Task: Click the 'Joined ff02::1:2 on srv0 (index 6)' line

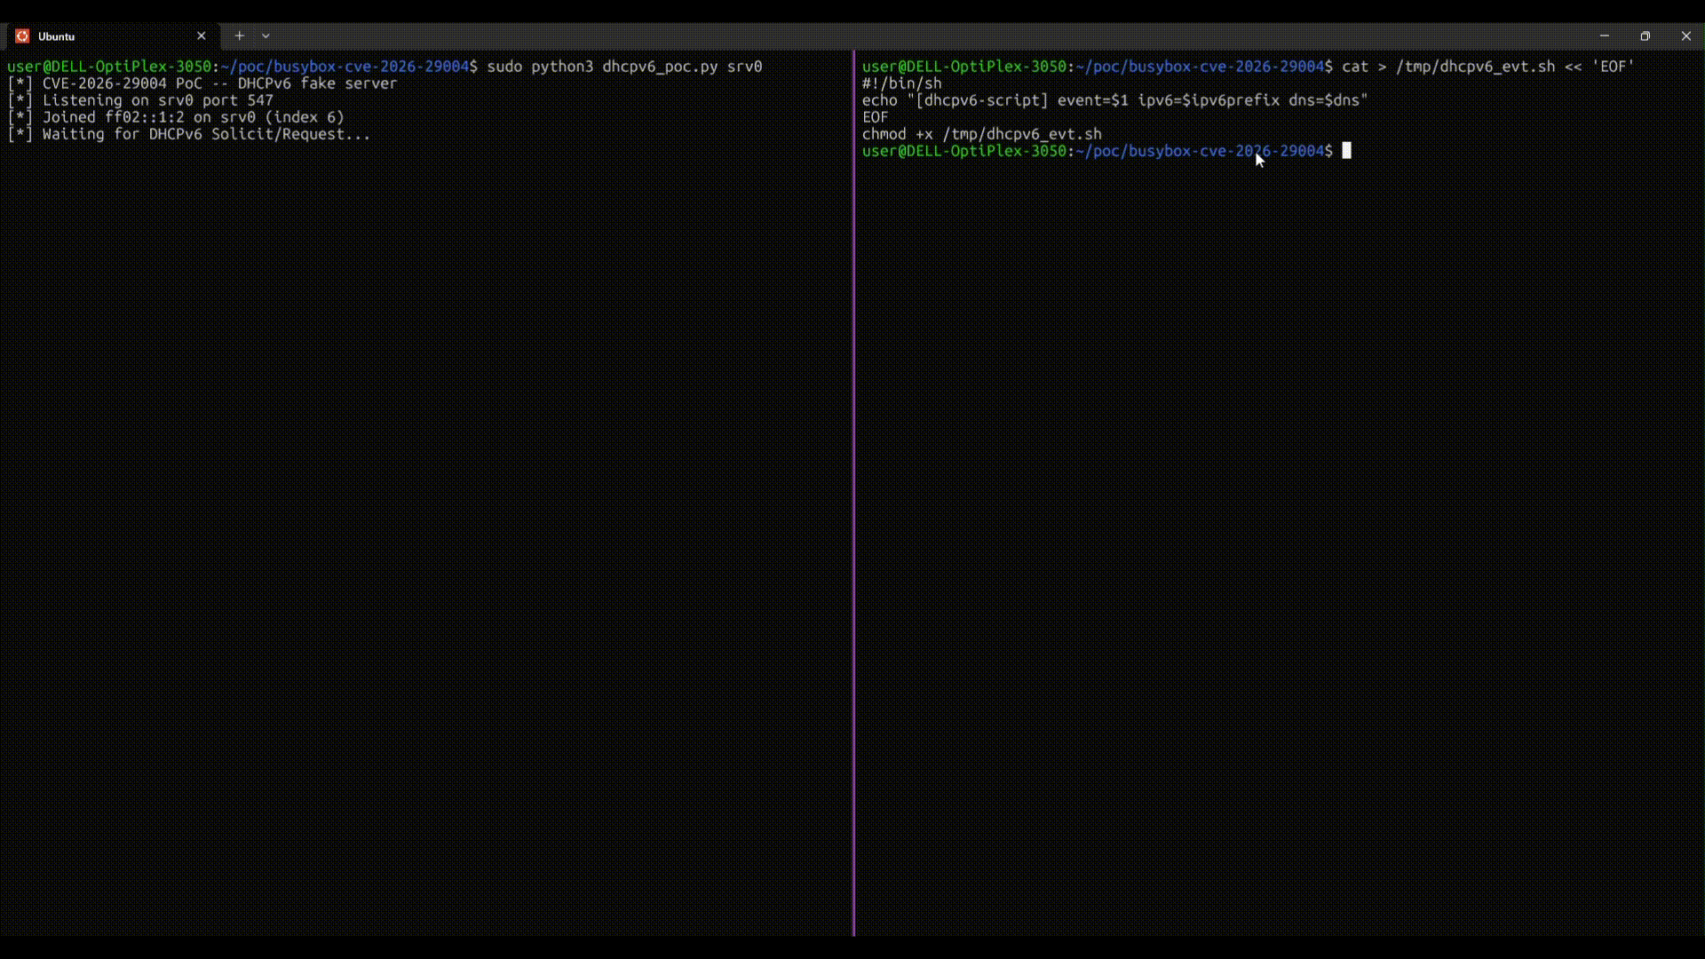Action: [x=193, y=117]
